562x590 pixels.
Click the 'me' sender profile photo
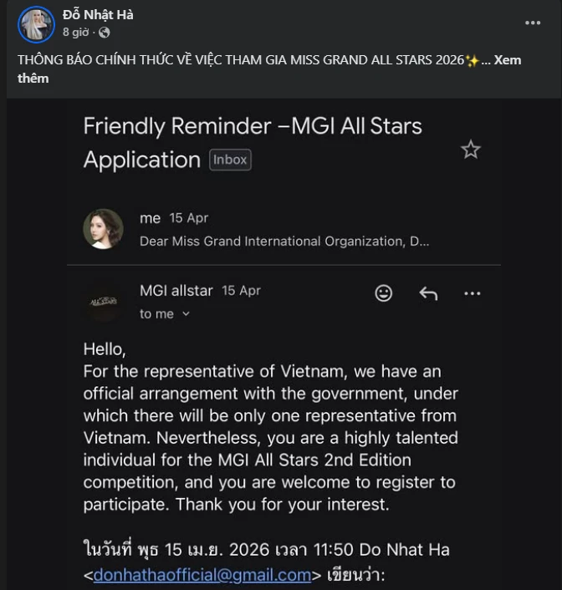coord(103,229)
